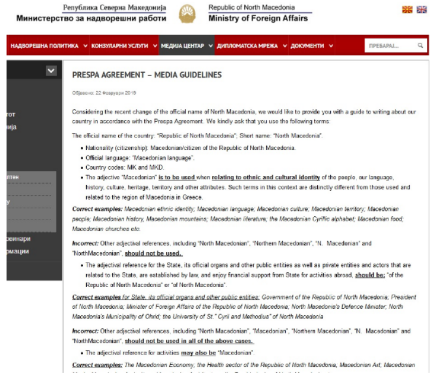The image size is (436, 386).
Task: Switch to English via the UK flag
Action: point(422,9)
